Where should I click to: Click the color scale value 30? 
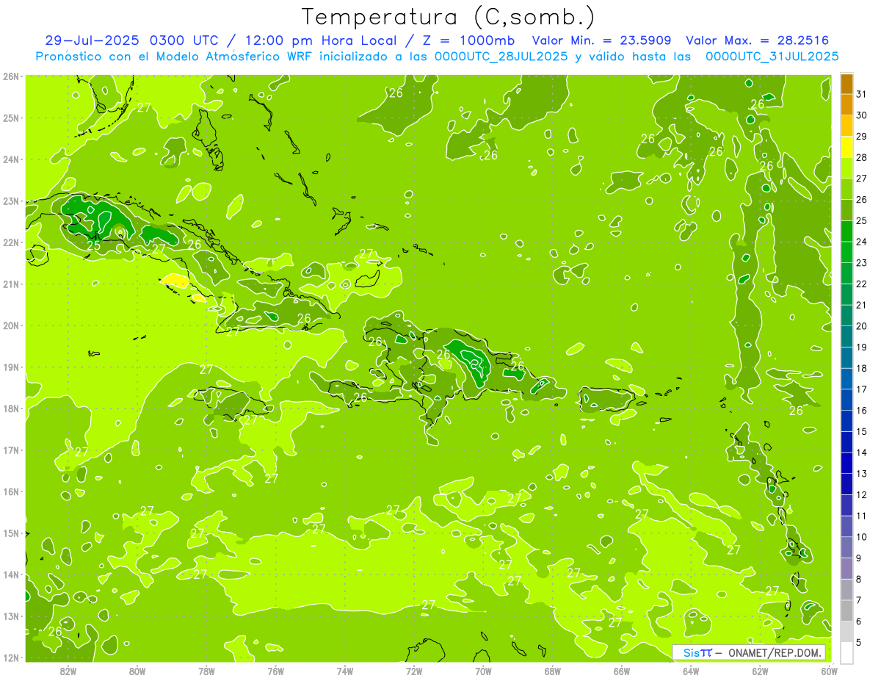coord(861,115)
